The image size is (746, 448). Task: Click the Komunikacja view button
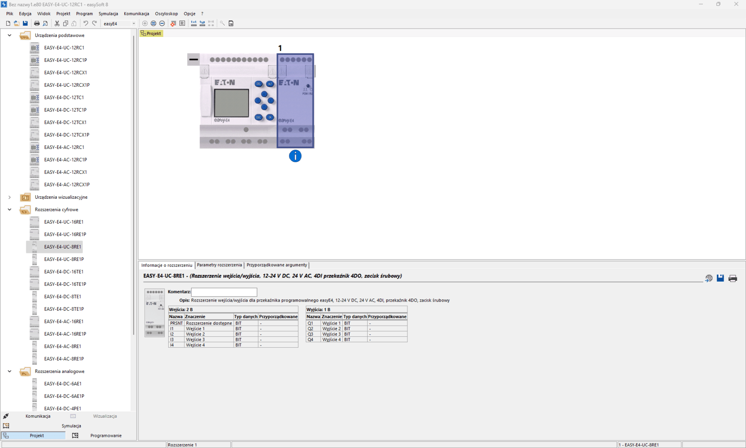[38, 416]
